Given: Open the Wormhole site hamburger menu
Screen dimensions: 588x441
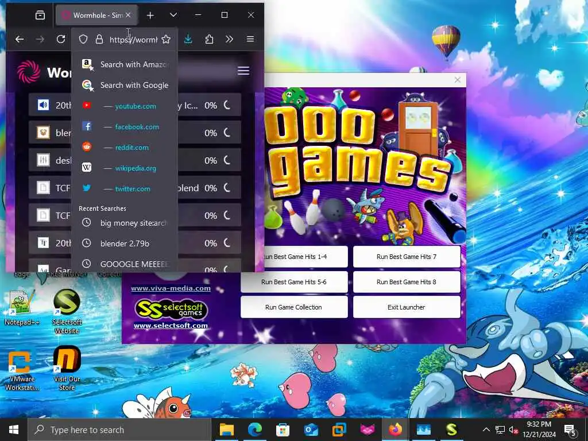Looking at the screenshot, I should coord(243,71).
